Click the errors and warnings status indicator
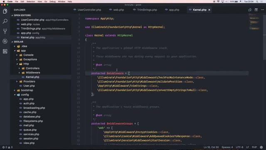Viewport: 266px width, 150px height. tap(7, 147)
